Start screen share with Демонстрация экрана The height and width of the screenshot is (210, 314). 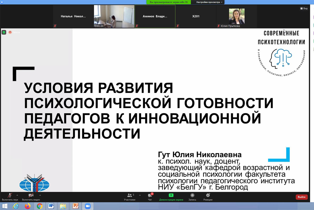point(171,197)
